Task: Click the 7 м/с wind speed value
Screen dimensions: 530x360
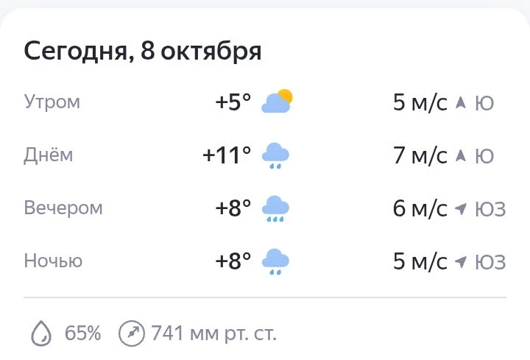Action: click(420, 155)
